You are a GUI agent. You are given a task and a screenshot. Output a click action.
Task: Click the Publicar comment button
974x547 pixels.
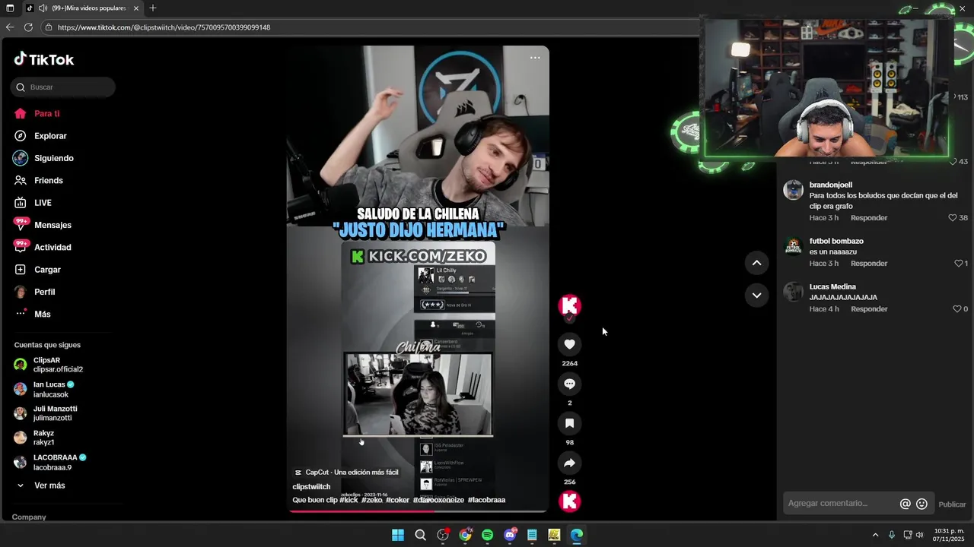952,504
